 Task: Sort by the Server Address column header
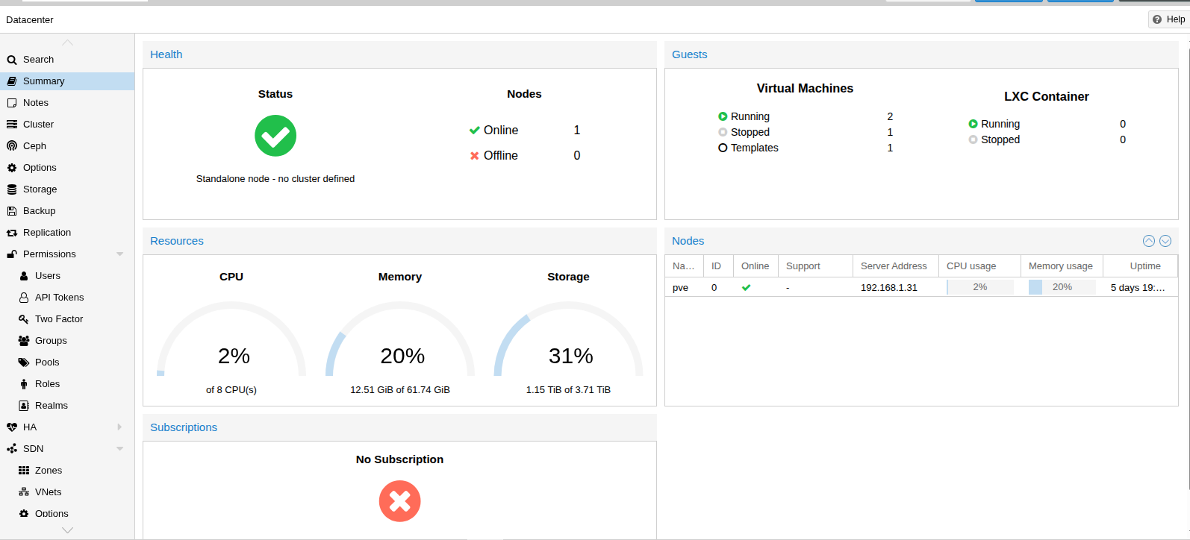[x=894, y=266]
